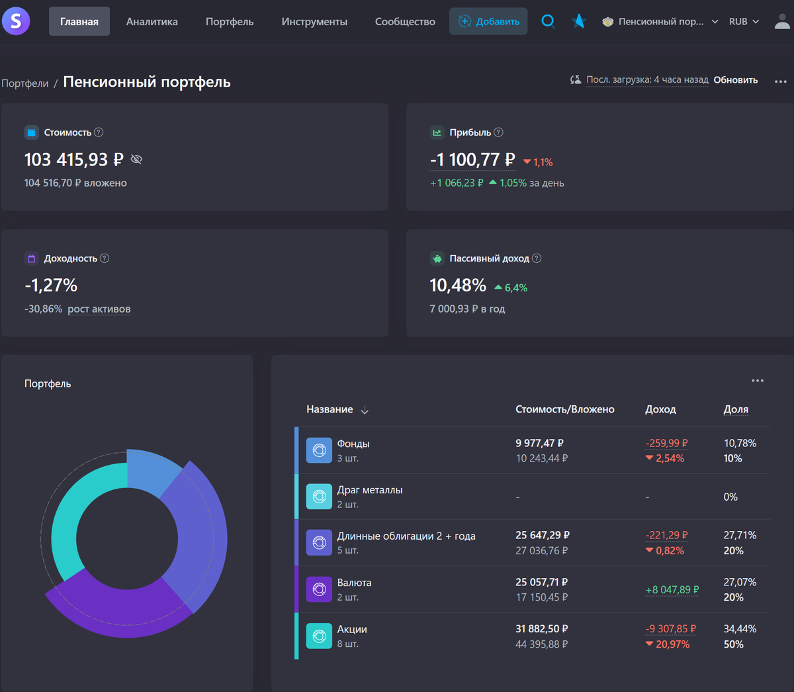The width and height of the screenshot is (794, 692).
Task: Click the purple S logo
Action: click(16, 21)
